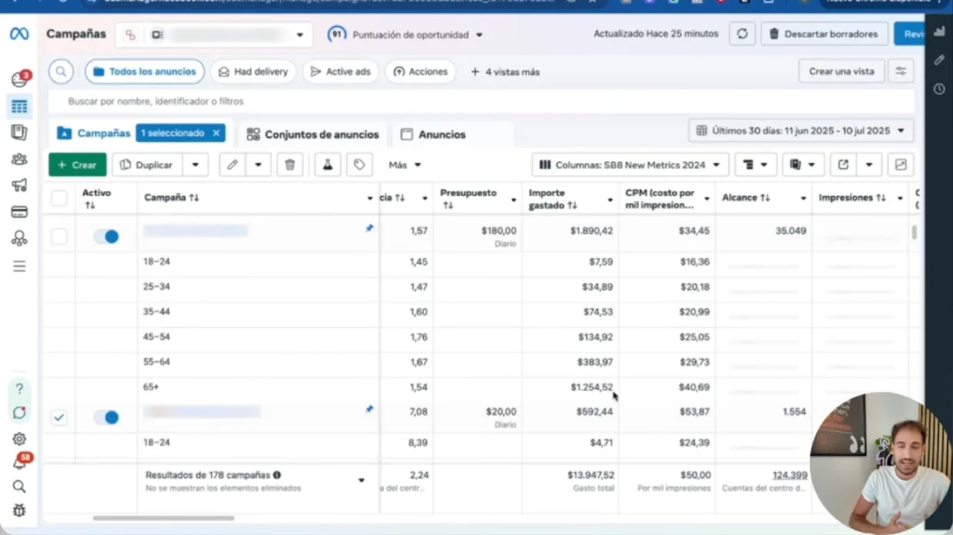
Task: Click the bug report icon in sidebar
Action: 19,510
